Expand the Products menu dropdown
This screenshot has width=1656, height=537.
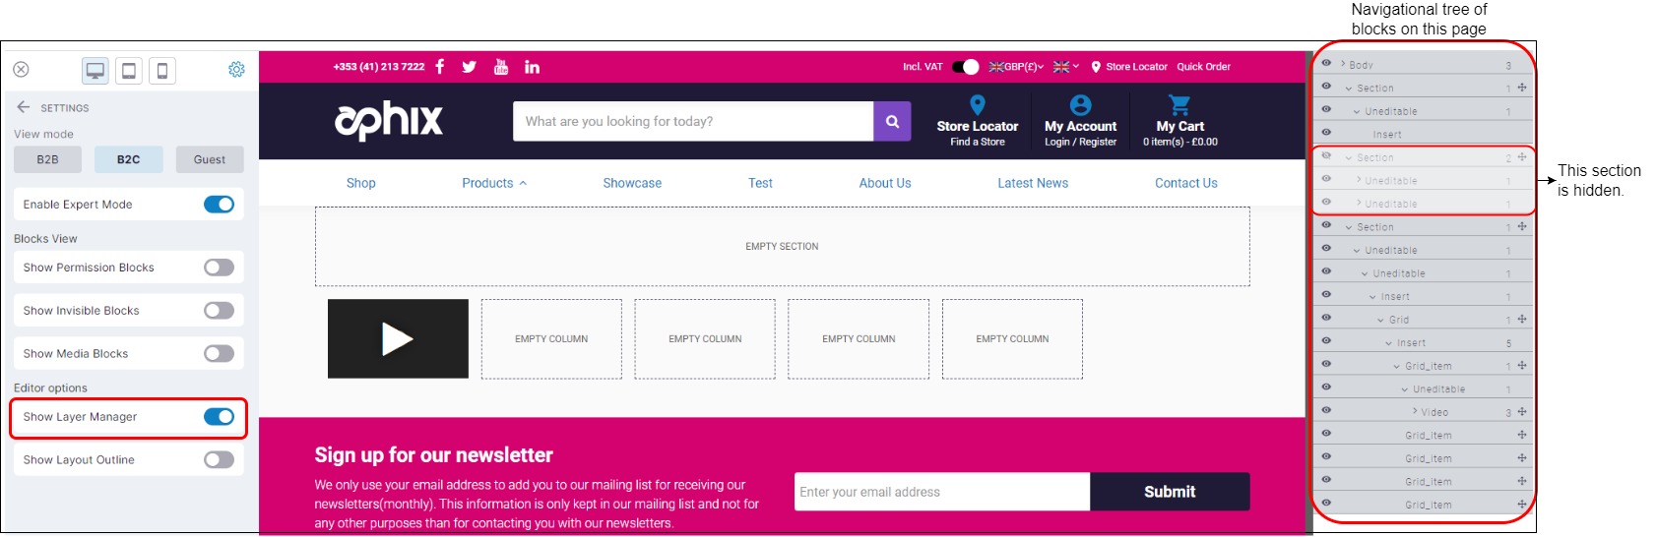click(x=494, y=184)
